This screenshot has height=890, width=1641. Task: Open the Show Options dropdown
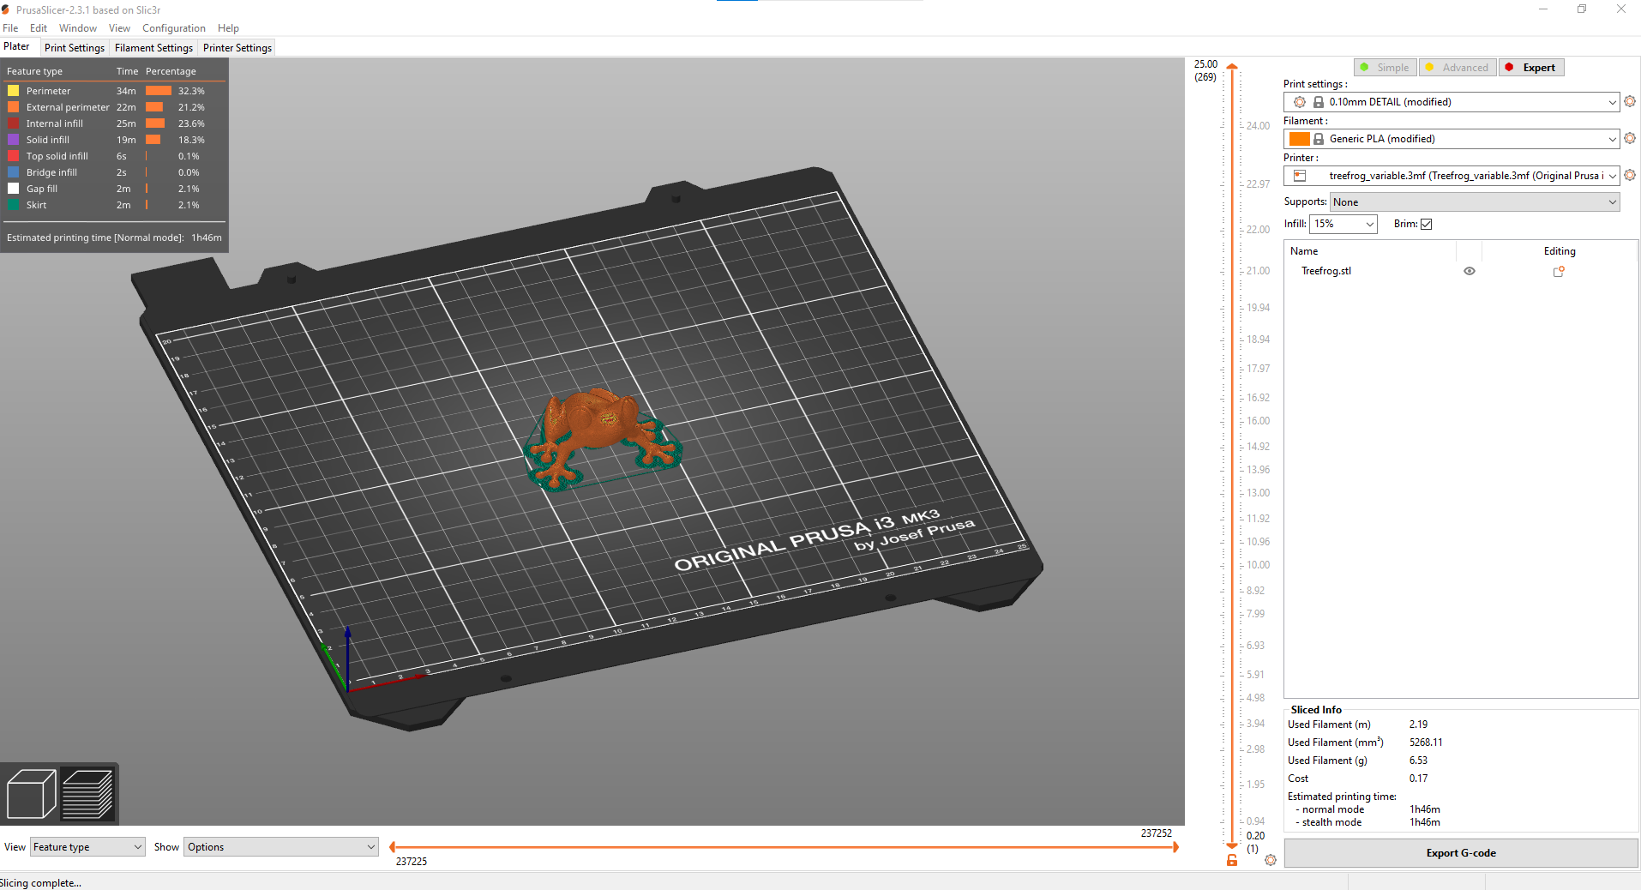point(281,847)
